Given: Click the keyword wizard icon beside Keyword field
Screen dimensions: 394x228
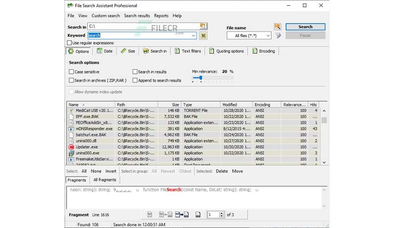Looking at the screenshot, I should [x=203, y=36].
